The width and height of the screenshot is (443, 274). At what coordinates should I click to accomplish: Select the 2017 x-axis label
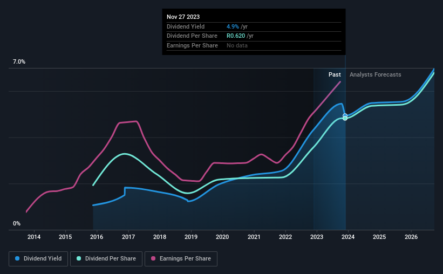(x=128, y=237)
